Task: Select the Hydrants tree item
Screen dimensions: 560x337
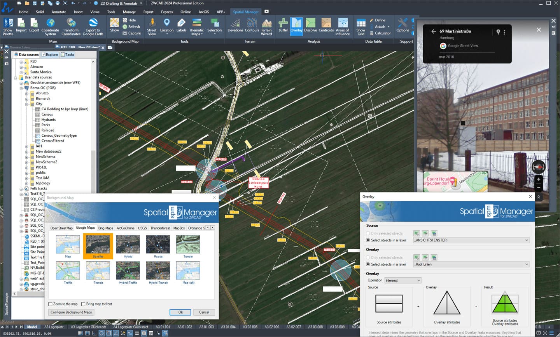Action: [49, 120]
